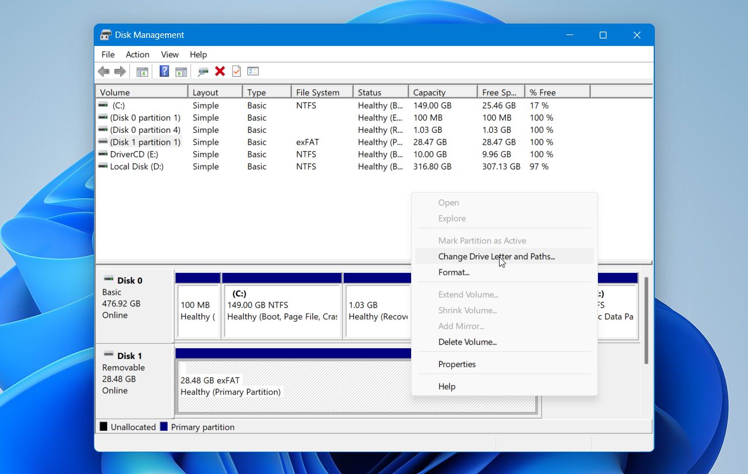Viewport: 748px width, 474px height.
Task: Click the red X Delete toolbar icon
Action: pyautogui.click(x=220, y=71)
